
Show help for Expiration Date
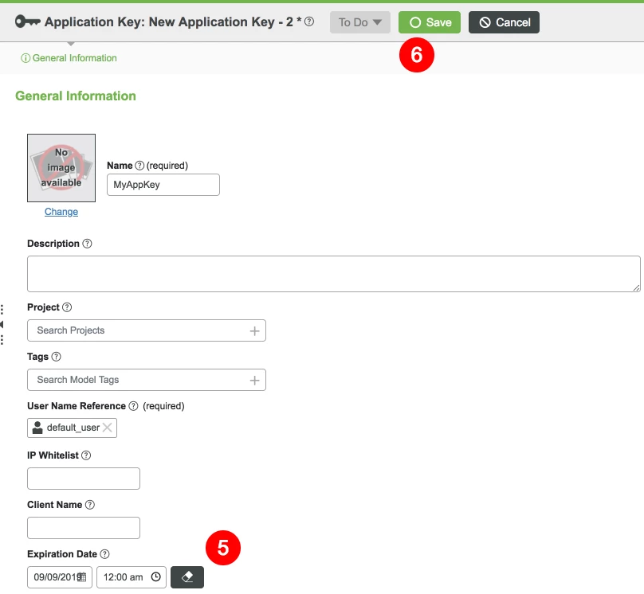[104, 554]
